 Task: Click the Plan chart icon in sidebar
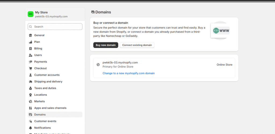31,42
